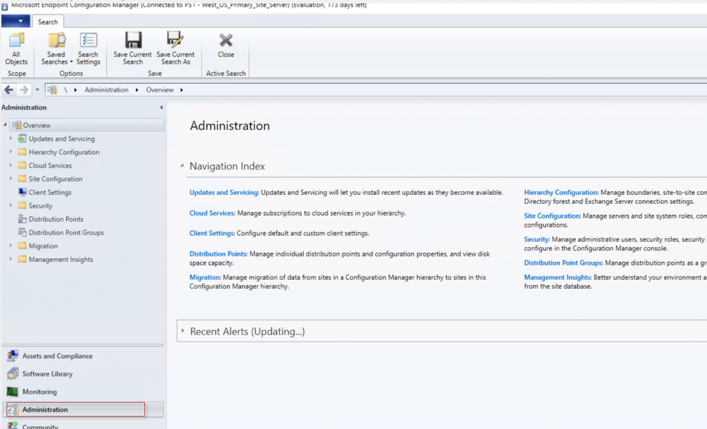Open the Distribution Points link
707x429 pixels.
point(218,254)
